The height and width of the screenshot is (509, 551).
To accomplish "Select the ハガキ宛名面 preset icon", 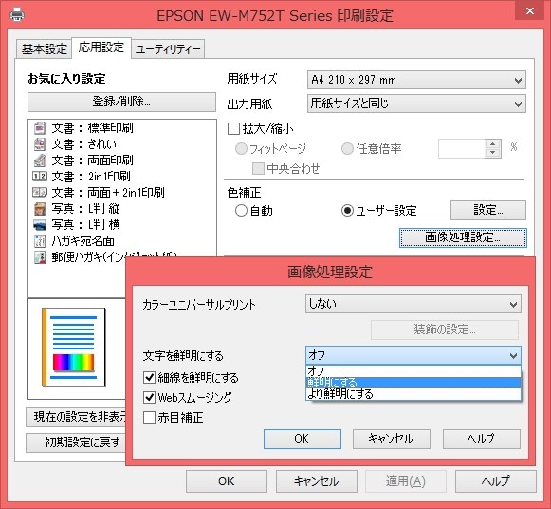I will (x=40, y=241).
